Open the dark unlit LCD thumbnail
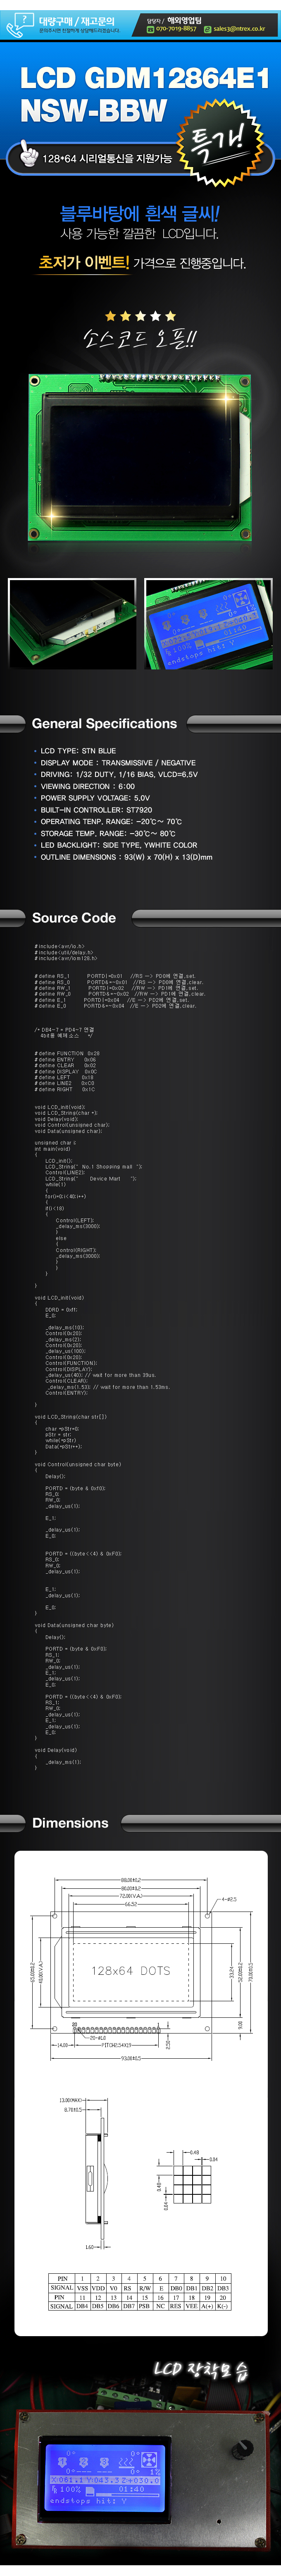This screenshot has width=281, height=2576. click(x=72, y=623)
